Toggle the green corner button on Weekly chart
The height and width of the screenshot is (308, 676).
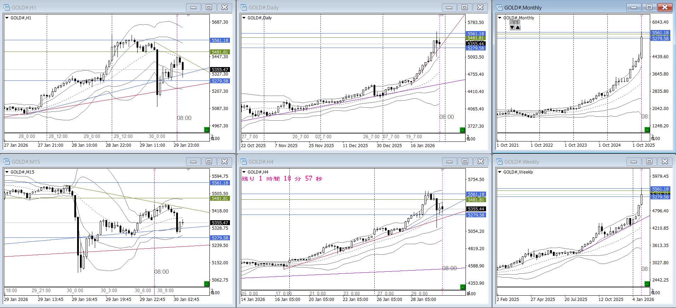647,284
